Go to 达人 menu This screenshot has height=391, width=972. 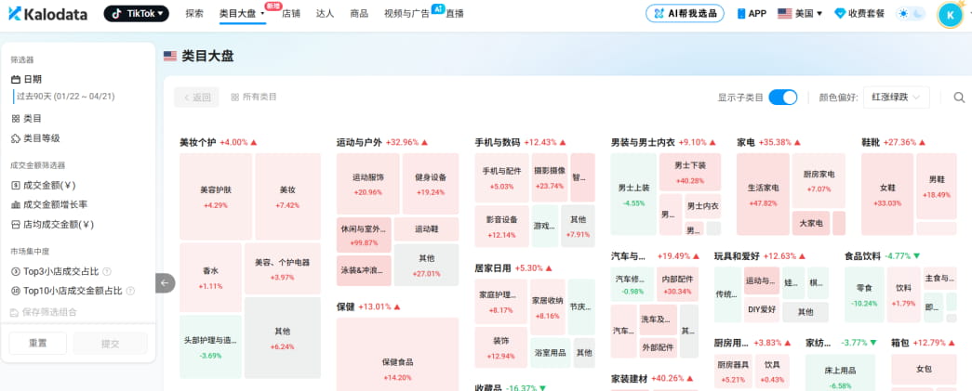click(325, 13)
